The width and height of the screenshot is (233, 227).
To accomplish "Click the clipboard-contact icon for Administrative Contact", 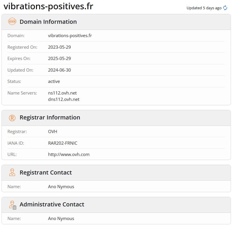I will [12, 204].
